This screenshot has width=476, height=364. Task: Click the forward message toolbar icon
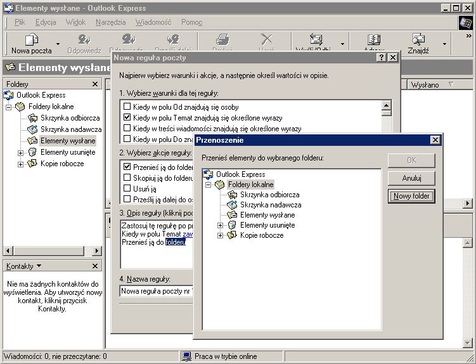[x=173, y=39]
